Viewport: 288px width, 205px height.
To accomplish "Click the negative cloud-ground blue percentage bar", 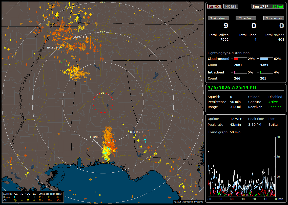I will pyautogui.click(x=266, y=59).
